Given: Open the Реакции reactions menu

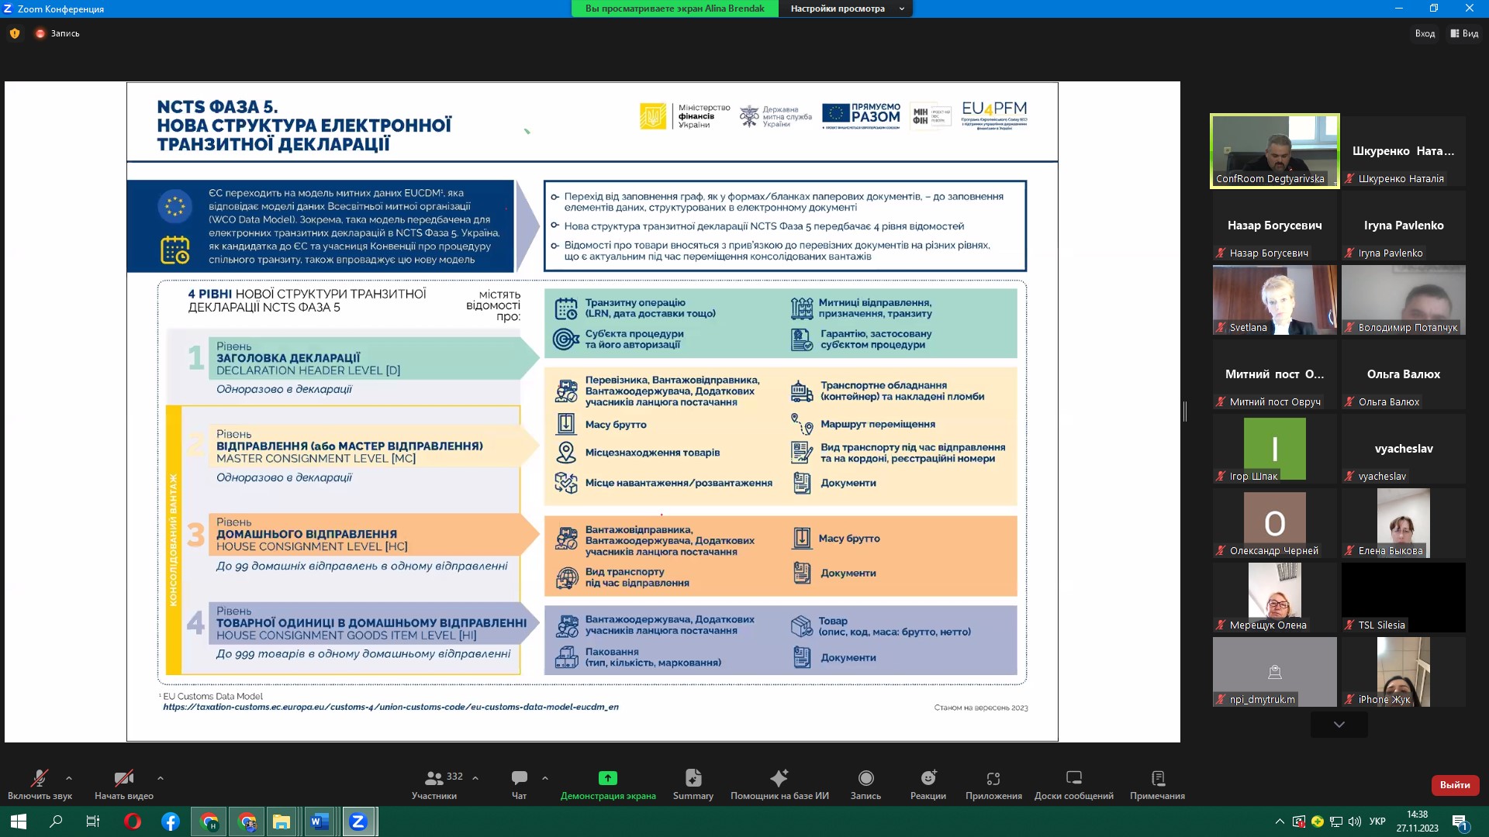Looking at the screenshot, I should pos(928,784).
